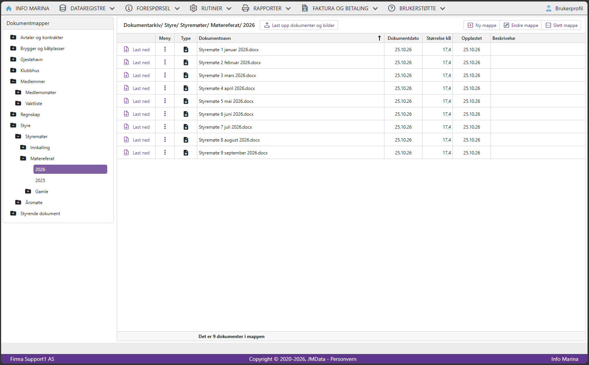Expand the BRUKERSTØTTE dropdown chevron

(443, 8)
